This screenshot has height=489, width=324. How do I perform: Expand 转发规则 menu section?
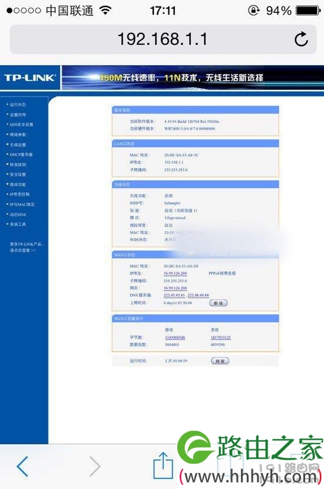click(x=18, y=164)
